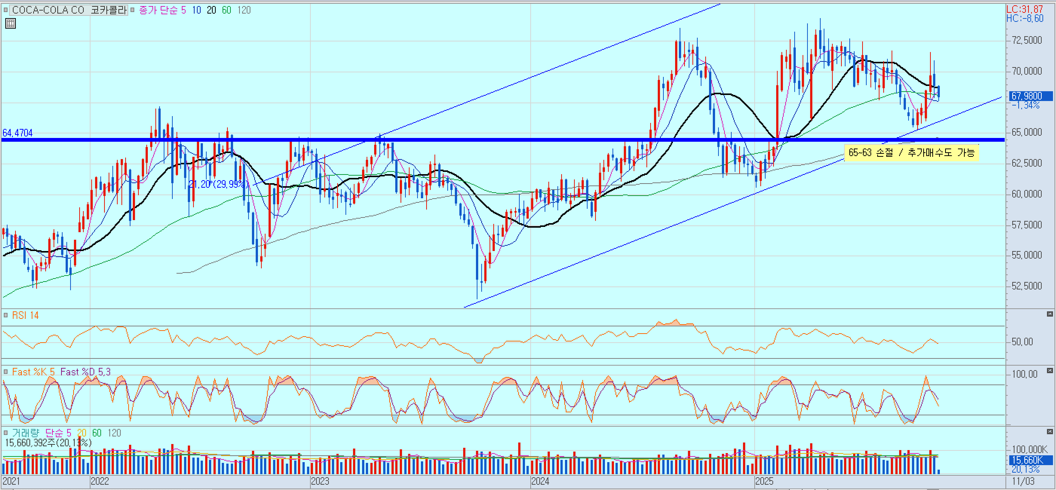Click the Fast %D 5,3 legend label
The height and width of the screenshot is (490, 1056).
85,372
